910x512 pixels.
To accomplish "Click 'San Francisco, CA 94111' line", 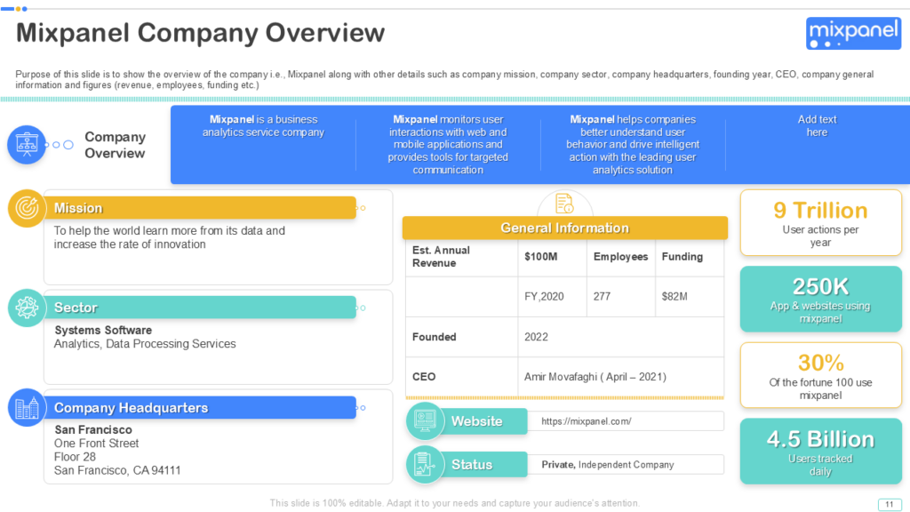I will [x=117, y=470].
